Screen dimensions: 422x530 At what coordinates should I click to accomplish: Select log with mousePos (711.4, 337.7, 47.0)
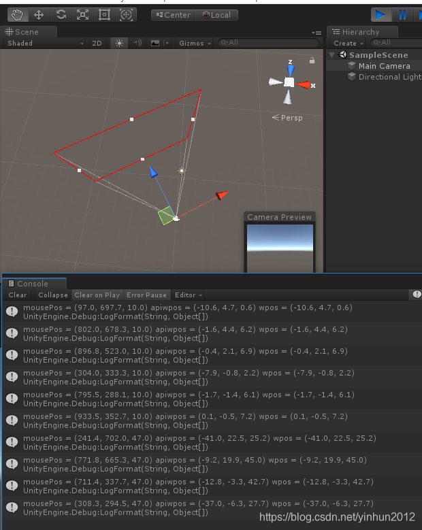click(x=212, y=486)
